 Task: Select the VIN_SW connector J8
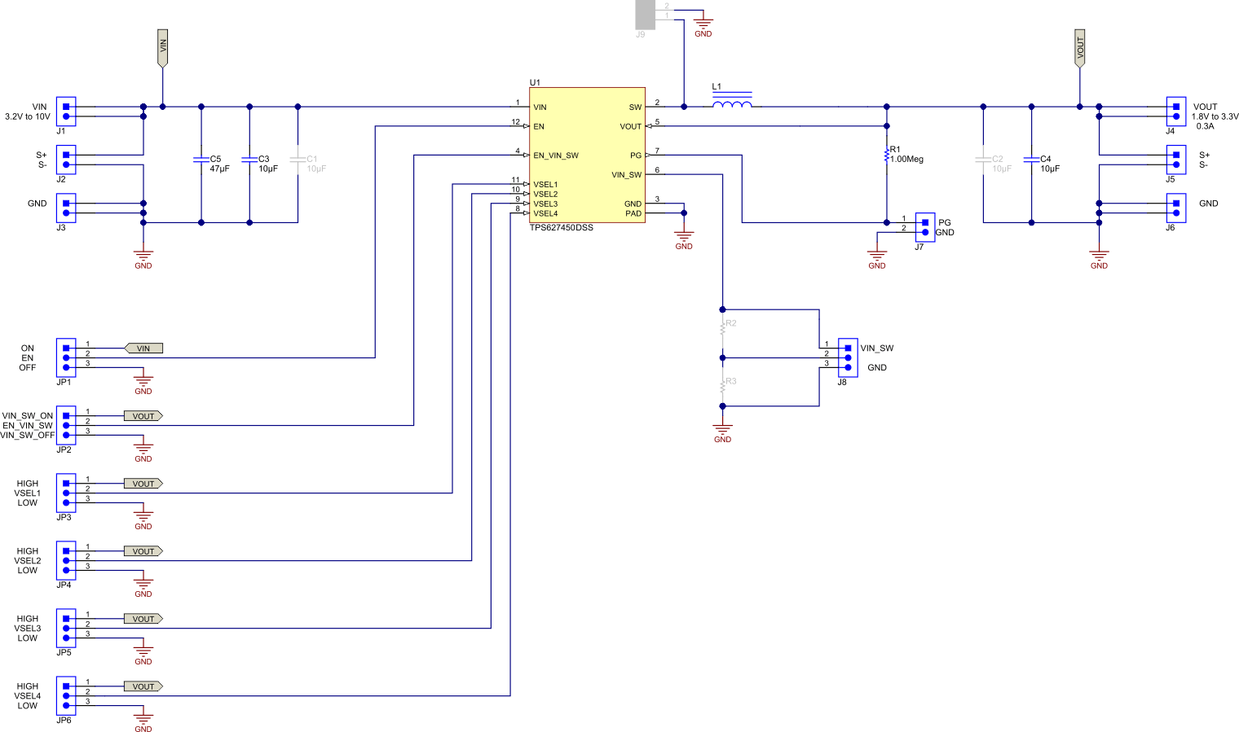click(848, 356)
